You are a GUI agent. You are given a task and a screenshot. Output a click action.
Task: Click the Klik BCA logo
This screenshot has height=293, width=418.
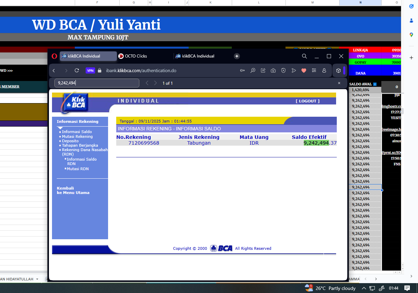pyautogui.click(x=75, y=102)
